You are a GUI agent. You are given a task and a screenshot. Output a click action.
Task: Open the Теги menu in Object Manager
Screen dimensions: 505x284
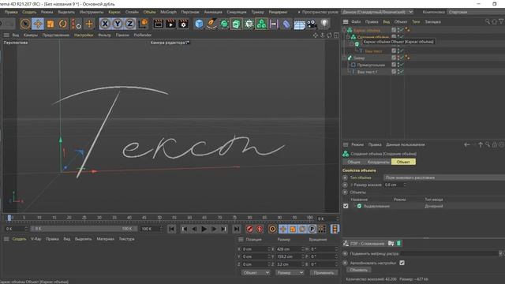coord(416,22)
